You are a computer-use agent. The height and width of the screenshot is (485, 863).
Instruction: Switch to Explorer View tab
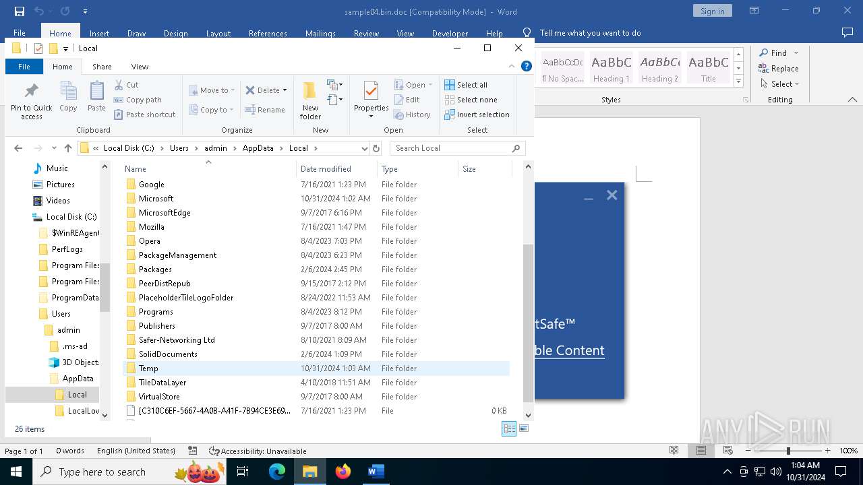click(x=140, y=67)
